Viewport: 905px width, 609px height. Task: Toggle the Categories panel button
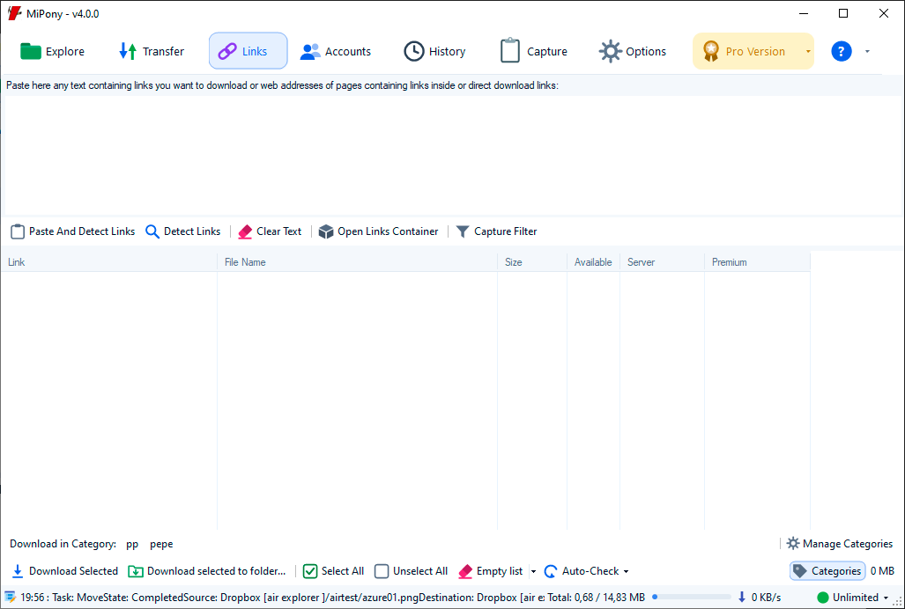tap(827, 571)
